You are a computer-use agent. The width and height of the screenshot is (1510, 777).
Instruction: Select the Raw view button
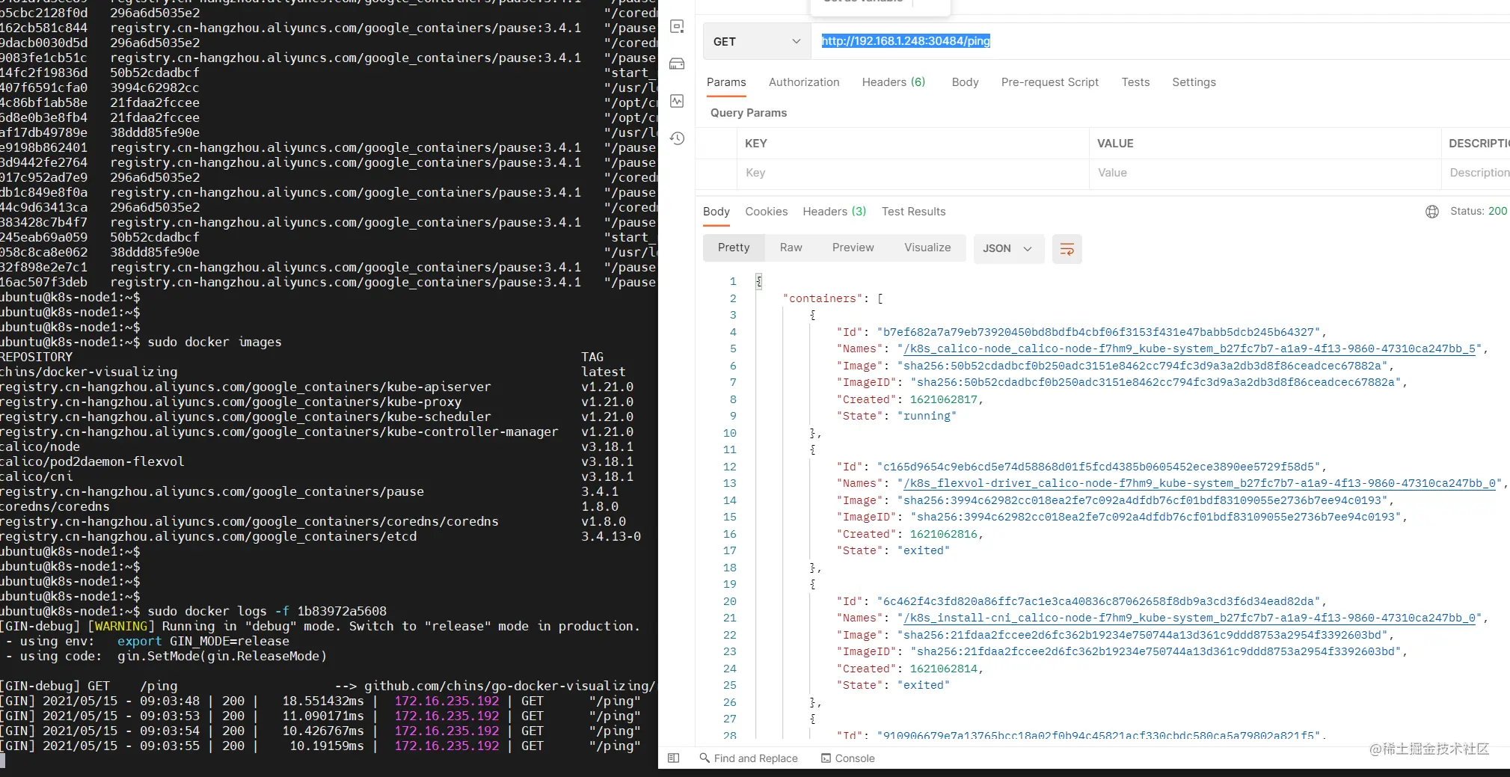click(x=791, y=248)
